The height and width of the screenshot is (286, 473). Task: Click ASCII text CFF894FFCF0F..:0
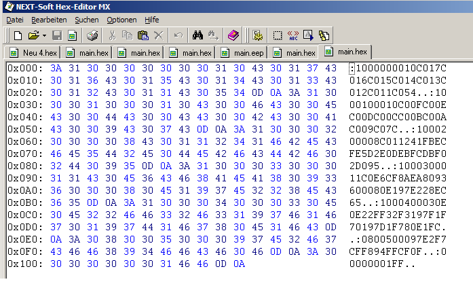pos(398,251)
